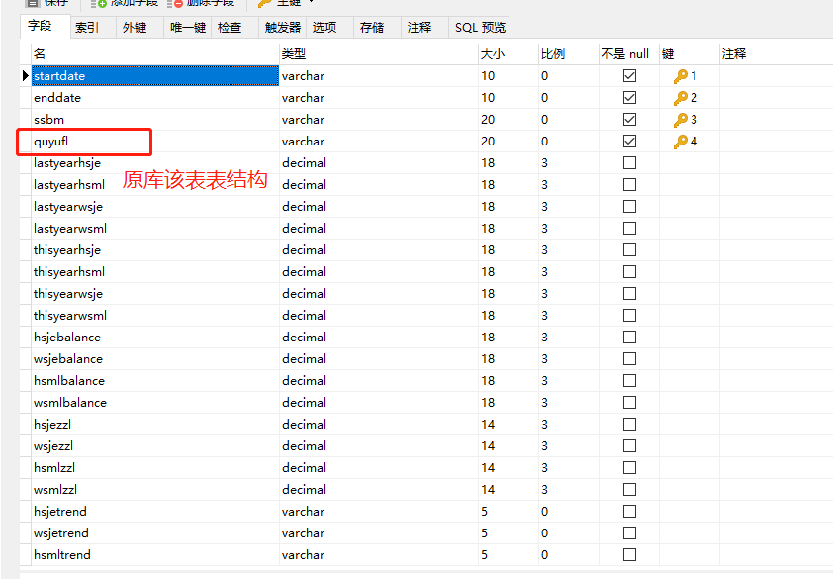Switch to the 检查 tab
833x579 pixels.
click(234, 27)
